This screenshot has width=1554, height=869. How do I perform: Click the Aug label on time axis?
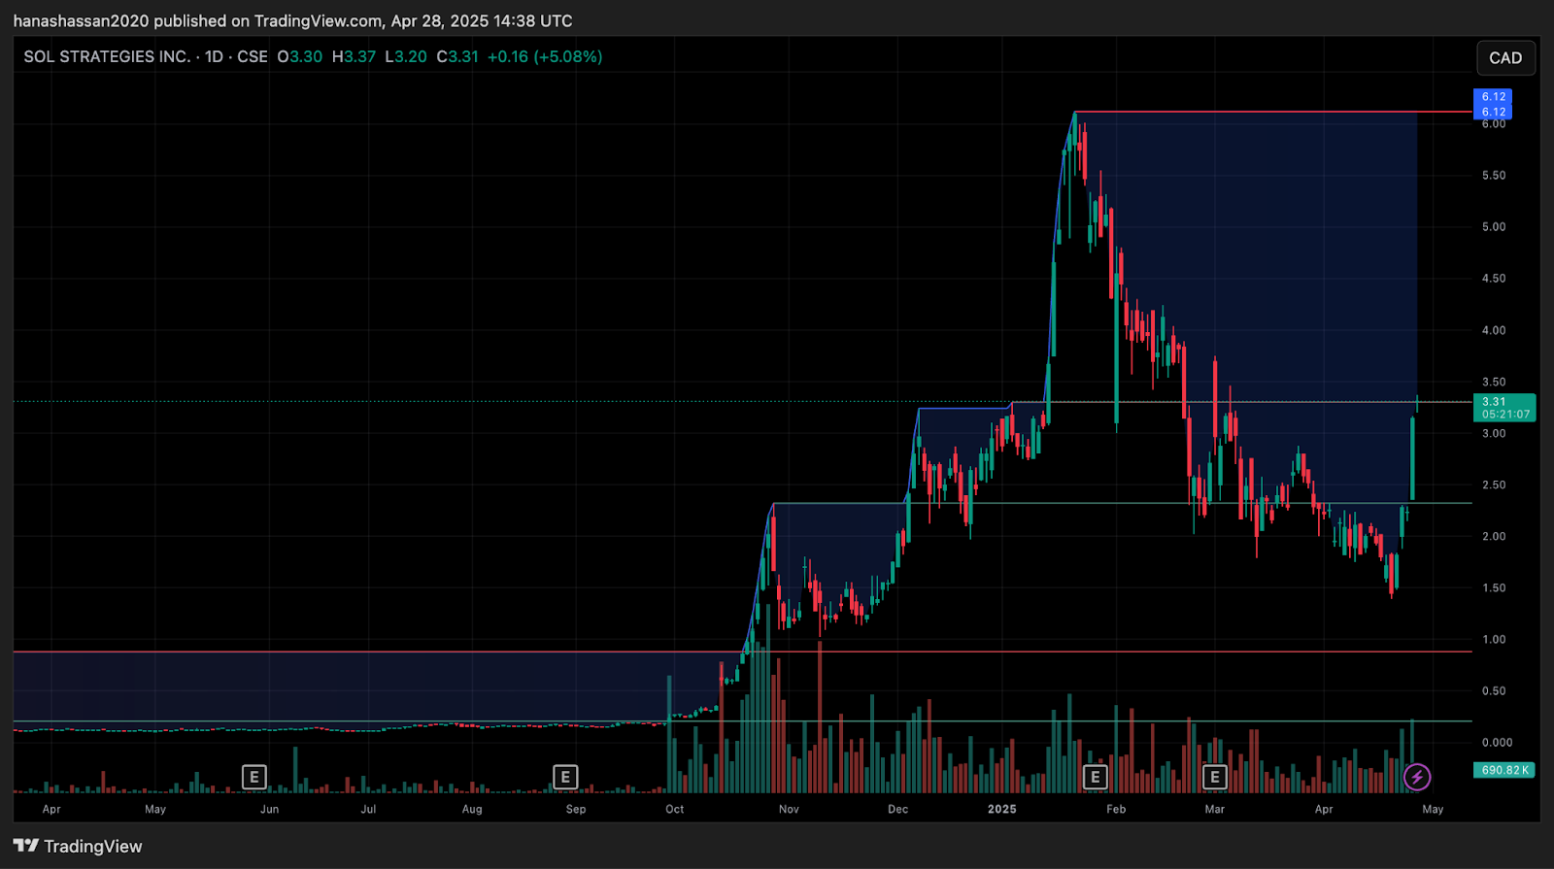pyautogui.click(x=472, y=810)
